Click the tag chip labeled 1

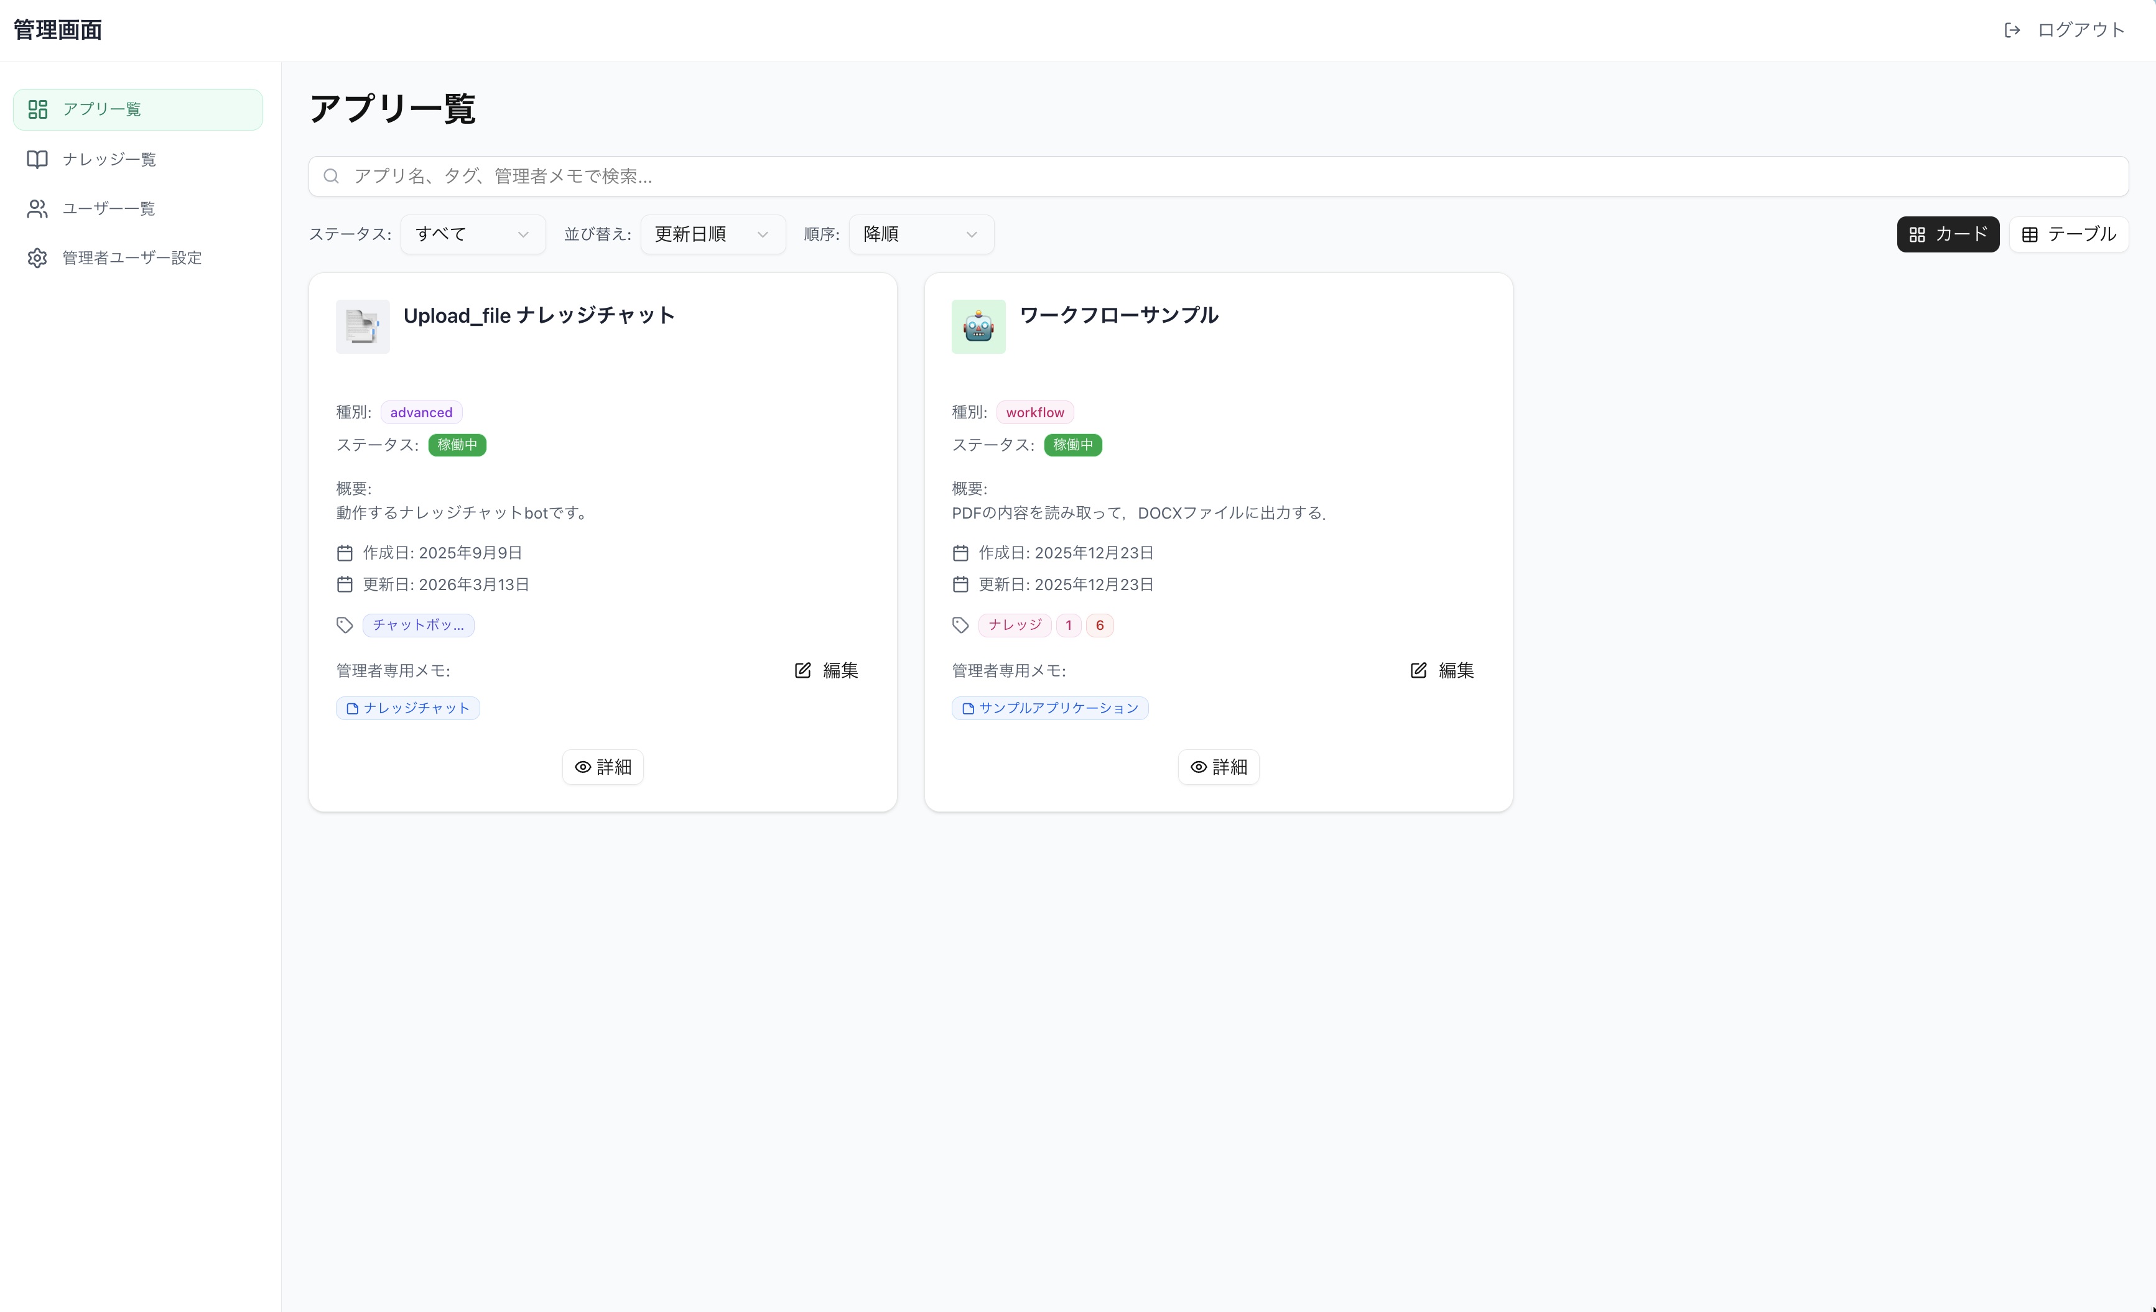click(x=1069, y=624)
